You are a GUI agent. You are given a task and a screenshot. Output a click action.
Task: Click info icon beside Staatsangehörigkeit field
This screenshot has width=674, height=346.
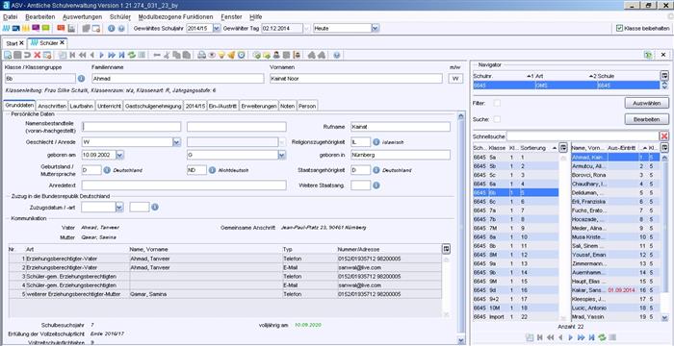[376, 170]
